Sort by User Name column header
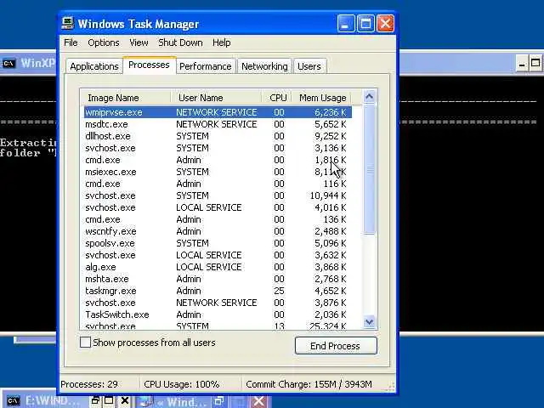The width and height of the screenshot is (544, 408). [x=216, y=98]
